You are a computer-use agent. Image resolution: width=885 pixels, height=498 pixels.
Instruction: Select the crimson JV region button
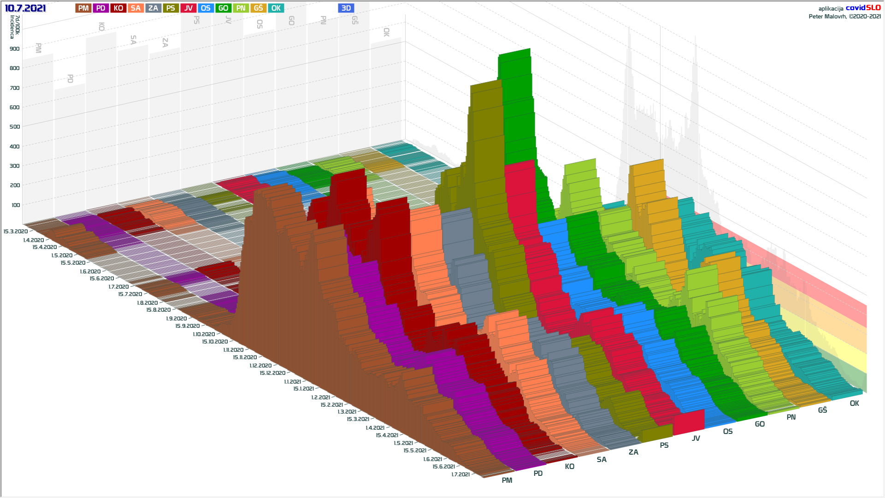pyautogui.click(x=188, y=8)
